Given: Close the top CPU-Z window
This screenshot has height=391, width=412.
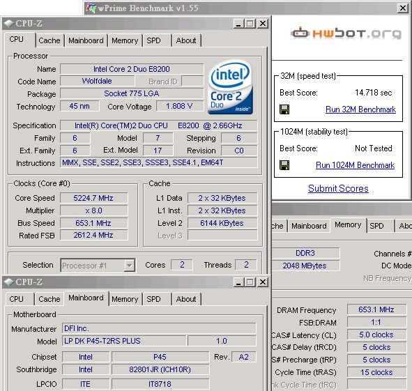Looking at the screenshot, I should (x=263, y=24).
